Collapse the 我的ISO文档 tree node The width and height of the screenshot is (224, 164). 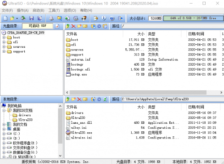(x=4, y=110)
